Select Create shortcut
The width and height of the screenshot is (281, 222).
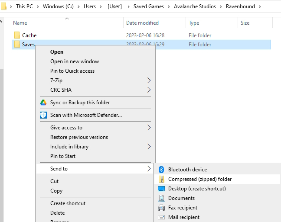click(x=96, y=203)
